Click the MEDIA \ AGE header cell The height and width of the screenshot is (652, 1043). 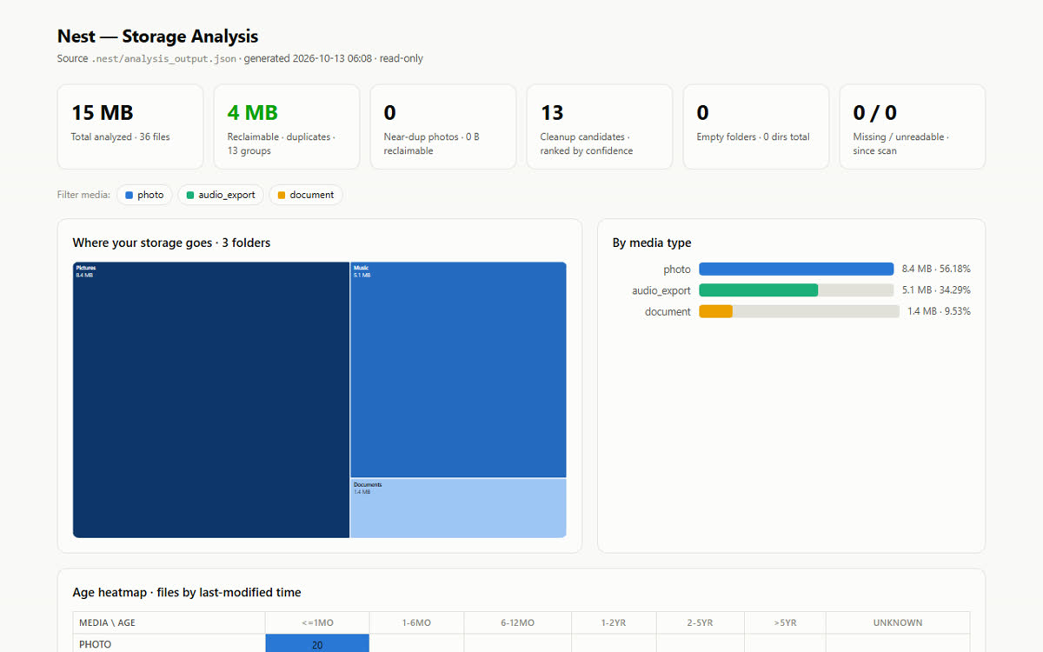[x=169, y=622]
